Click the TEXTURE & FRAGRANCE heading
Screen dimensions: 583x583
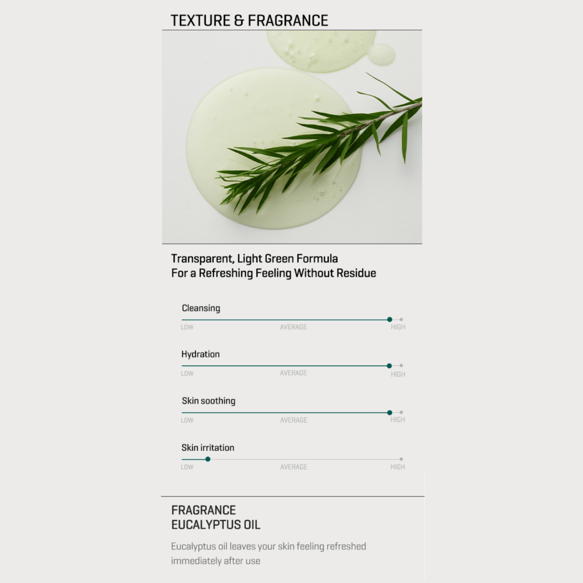(249, 20)
